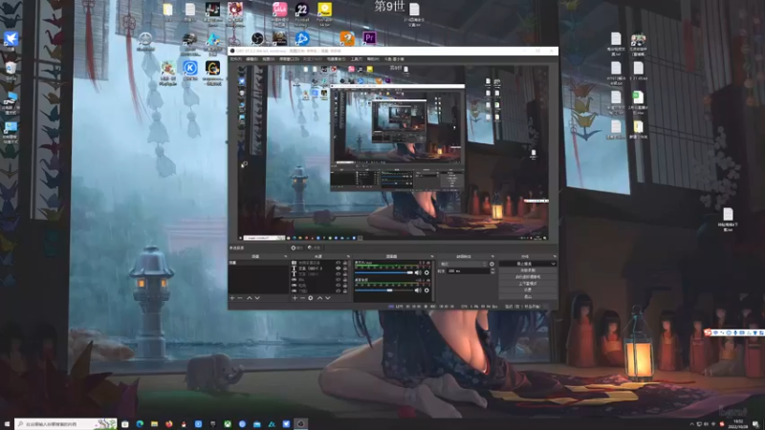
Task: Add a new source with the Sources plus icon
Action: coord(295,298)
